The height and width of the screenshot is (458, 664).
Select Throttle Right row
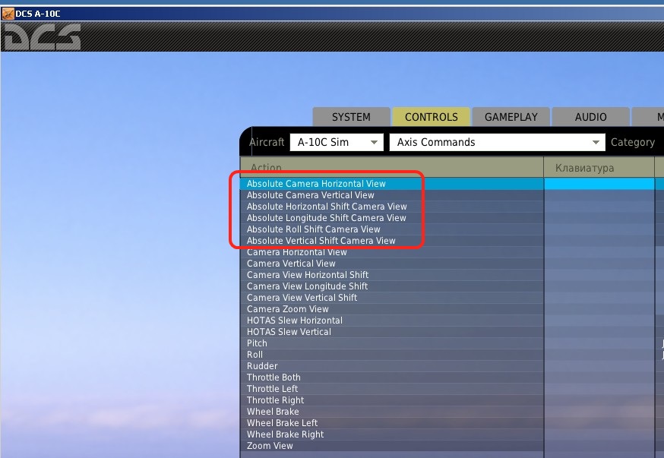click(392, 401)
